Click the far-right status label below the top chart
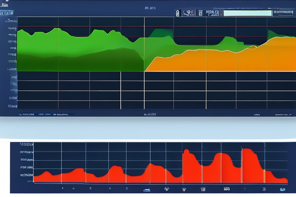296x197 pixels. 282,114
